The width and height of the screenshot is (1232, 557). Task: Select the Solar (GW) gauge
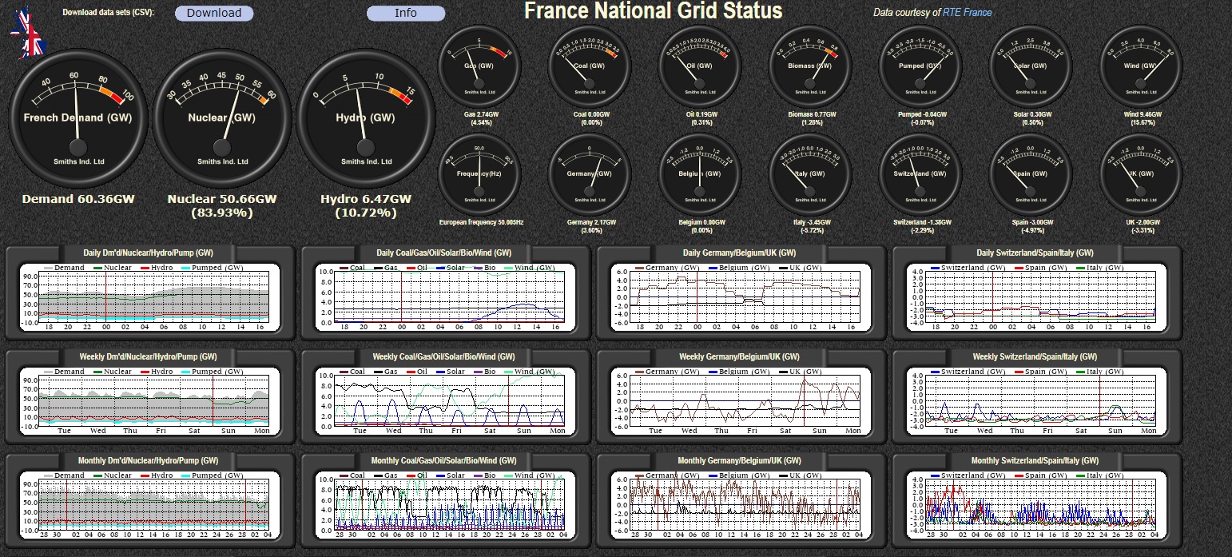click(x=1030, y=66)
